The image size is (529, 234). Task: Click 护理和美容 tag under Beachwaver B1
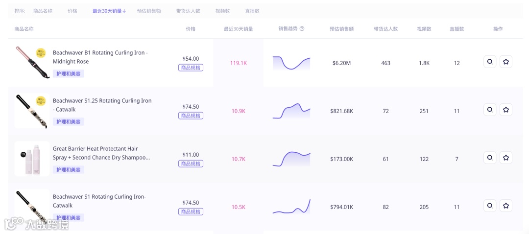coord(69,73)
